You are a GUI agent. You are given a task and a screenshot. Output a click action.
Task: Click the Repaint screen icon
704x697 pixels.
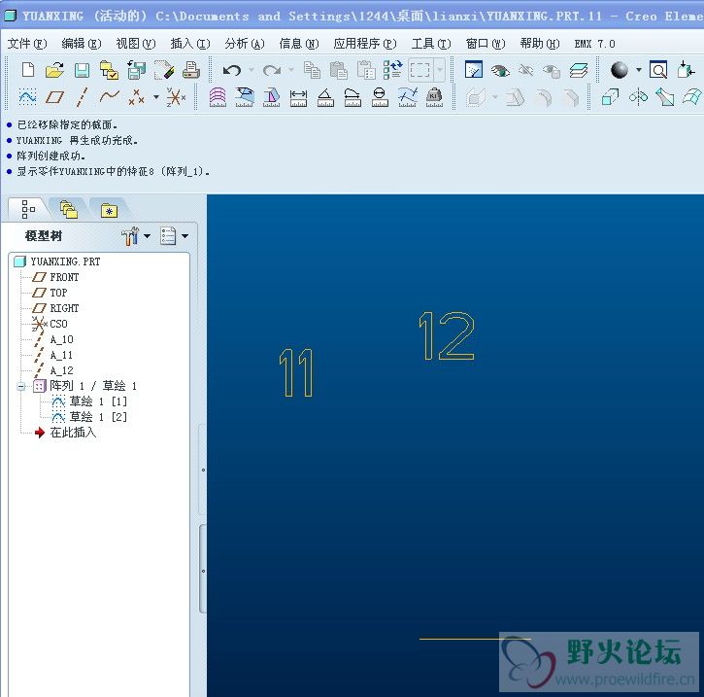coord(474,70)
